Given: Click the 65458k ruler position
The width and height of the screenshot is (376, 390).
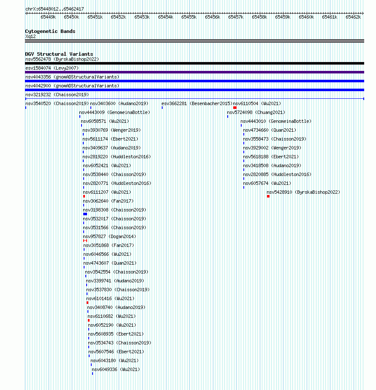Looking at the screenshot, I should click(259, 17).
